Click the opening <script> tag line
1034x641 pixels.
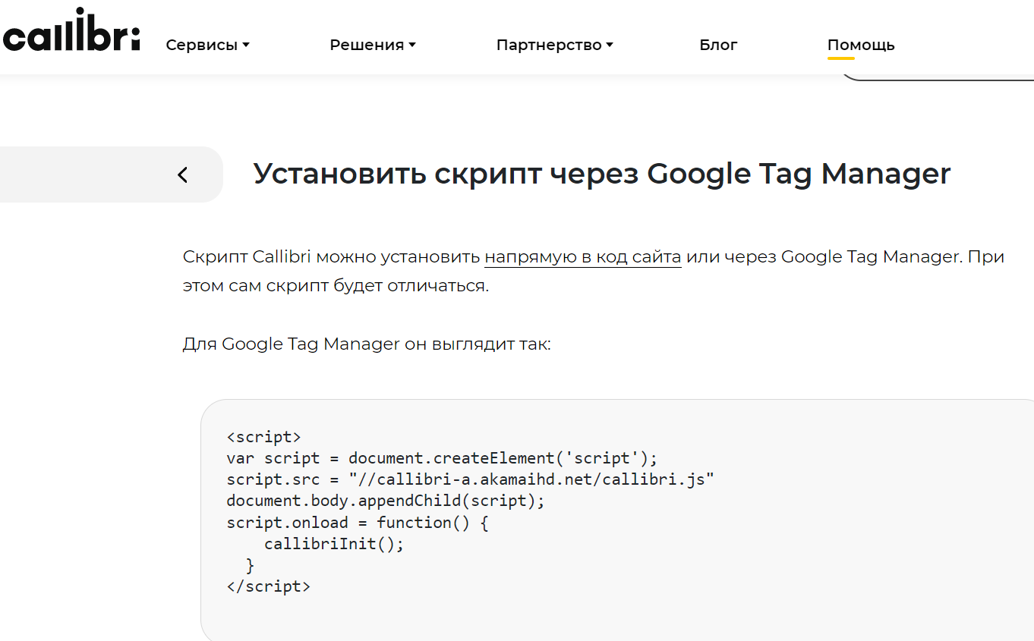(x=263, y=437)
